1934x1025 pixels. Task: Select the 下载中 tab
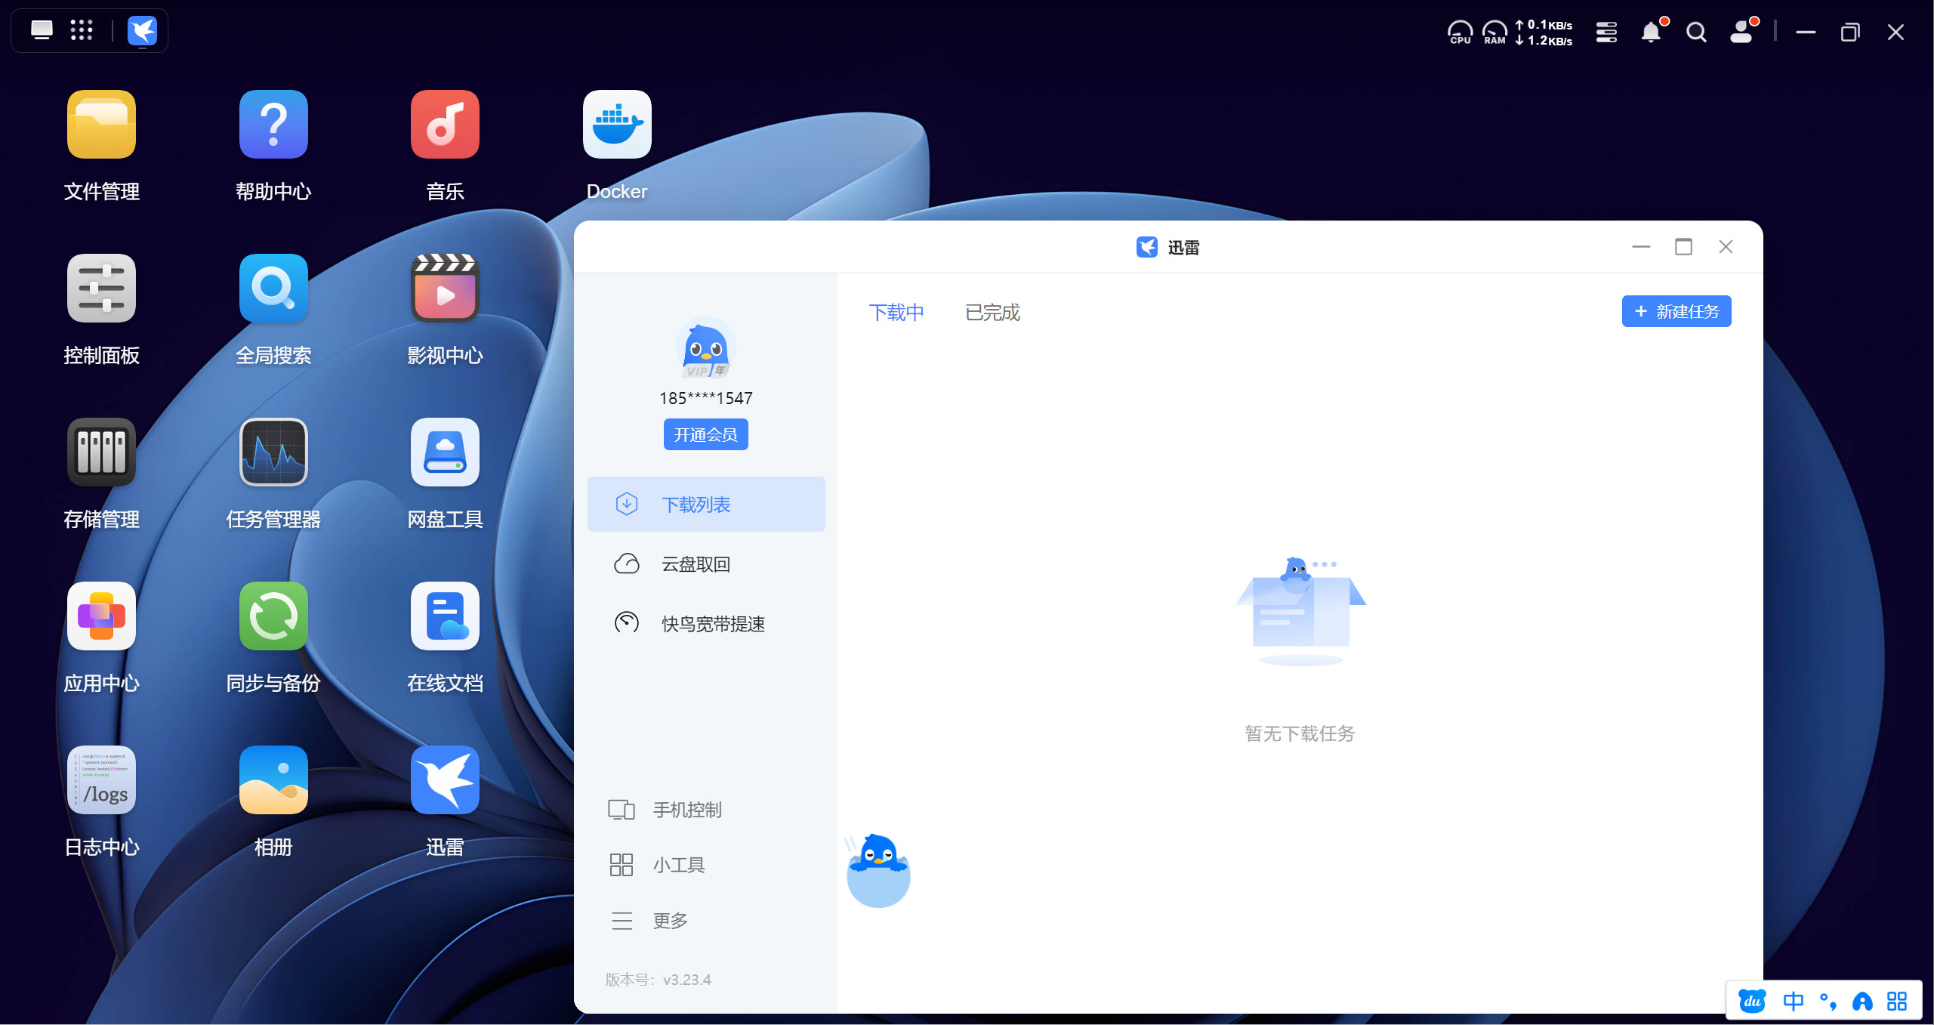(x=896, y=313)
